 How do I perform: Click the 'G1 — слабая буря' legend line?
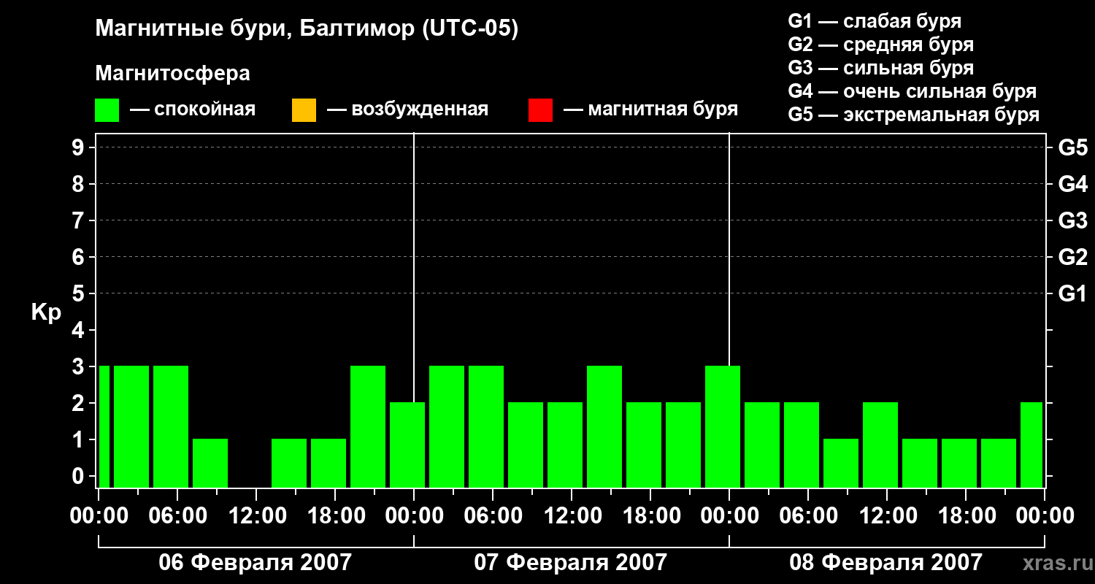875,21
